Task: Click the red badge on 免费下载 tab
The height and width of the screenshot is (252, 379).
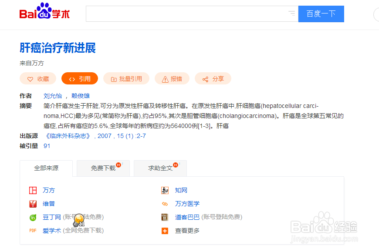Action: pos(118,165)
